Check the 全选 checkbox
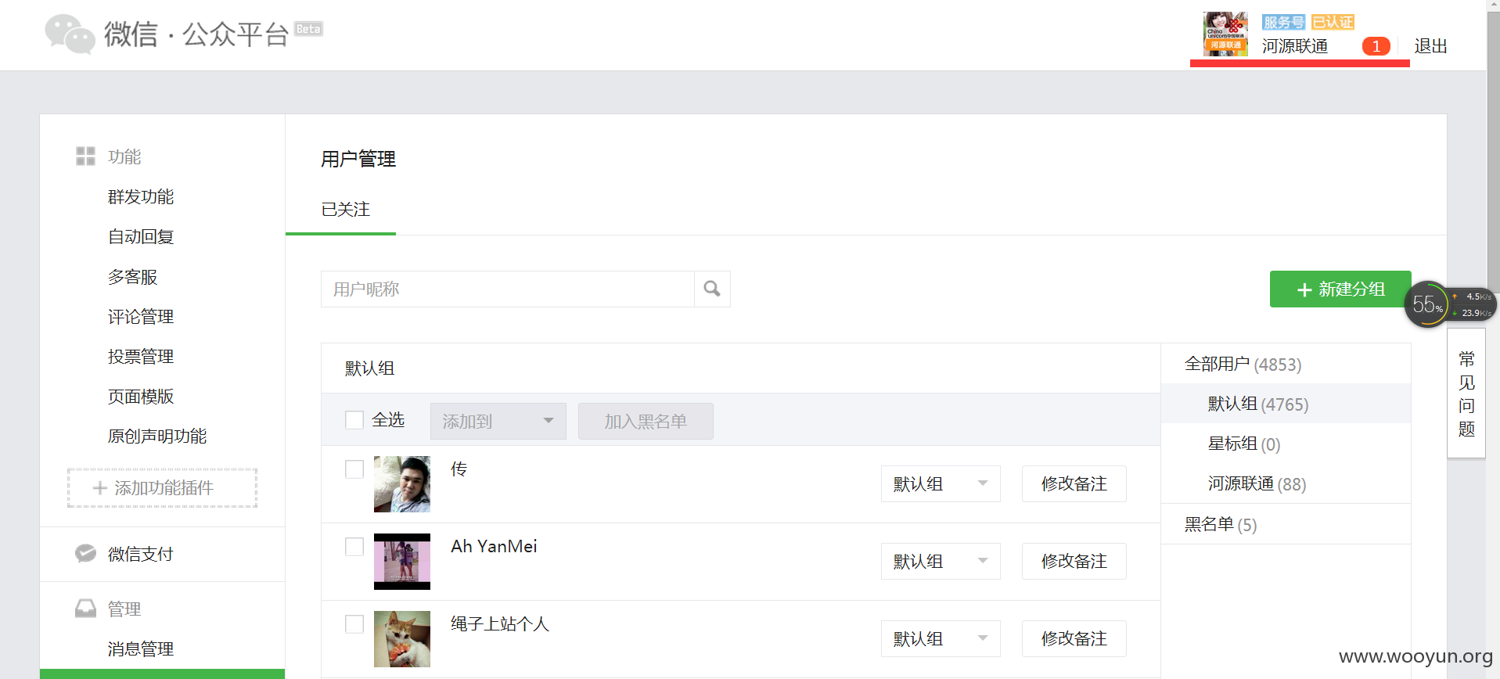 click(354, 420)
